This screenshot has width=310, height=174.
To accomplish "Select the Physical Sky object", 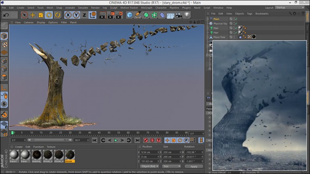I will (220, 24).
